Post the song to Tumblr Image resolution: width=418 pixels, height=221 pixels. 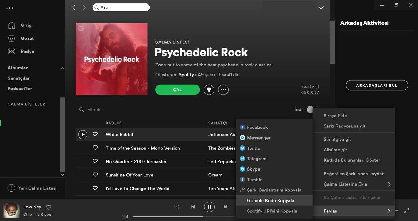(x=253, y=180)
